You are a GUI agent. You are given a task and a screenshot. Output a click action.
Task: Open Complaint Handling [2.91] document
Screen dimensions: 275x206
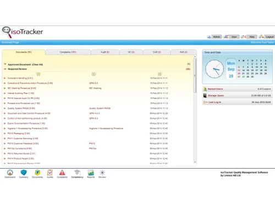[x=20, y=78]
